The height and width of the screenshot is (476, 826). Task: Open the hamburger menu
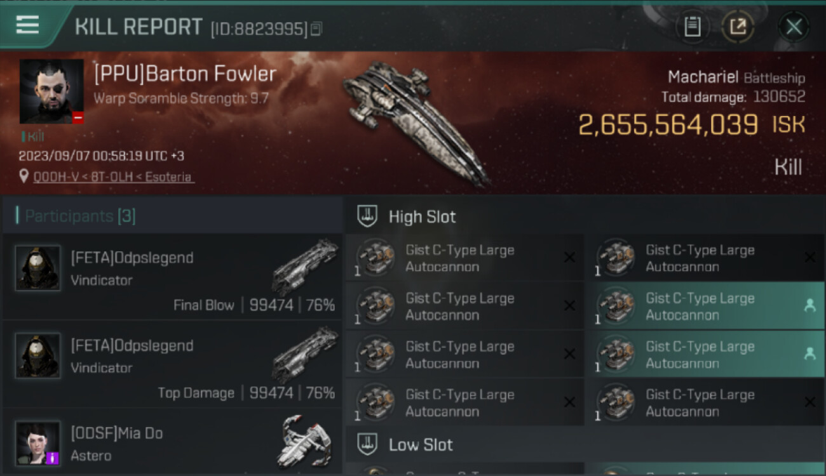tap(27, 25)
